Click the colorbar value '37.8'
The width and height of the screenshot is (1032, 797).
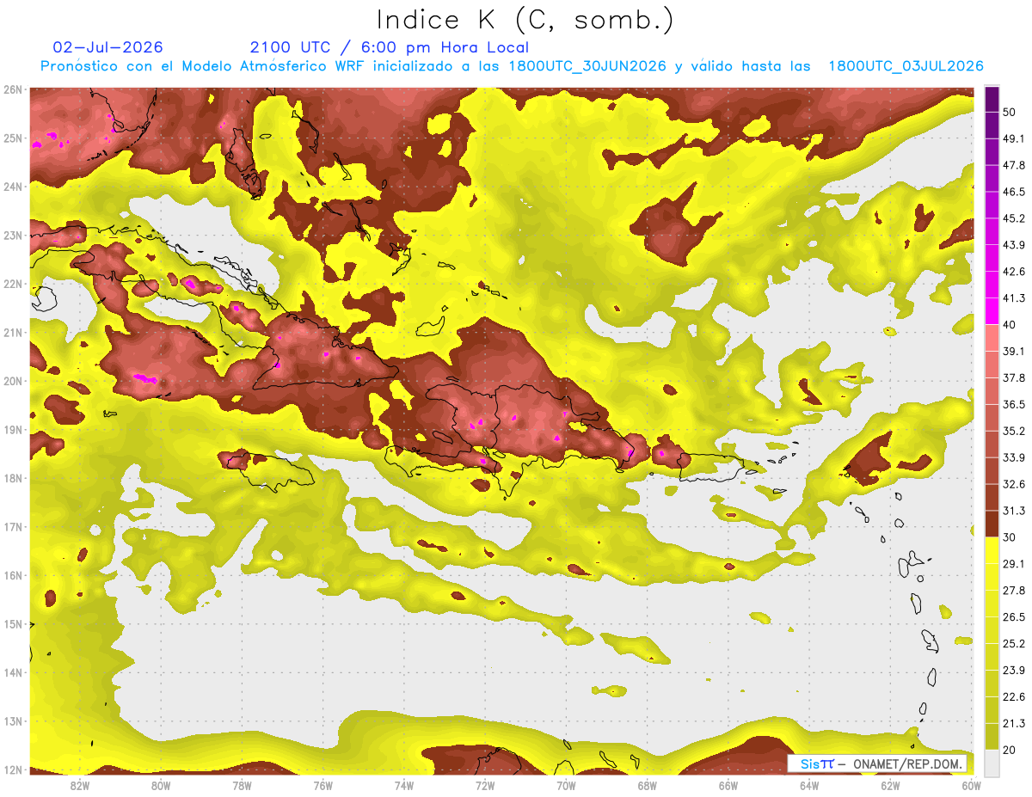click(1014, 378)
